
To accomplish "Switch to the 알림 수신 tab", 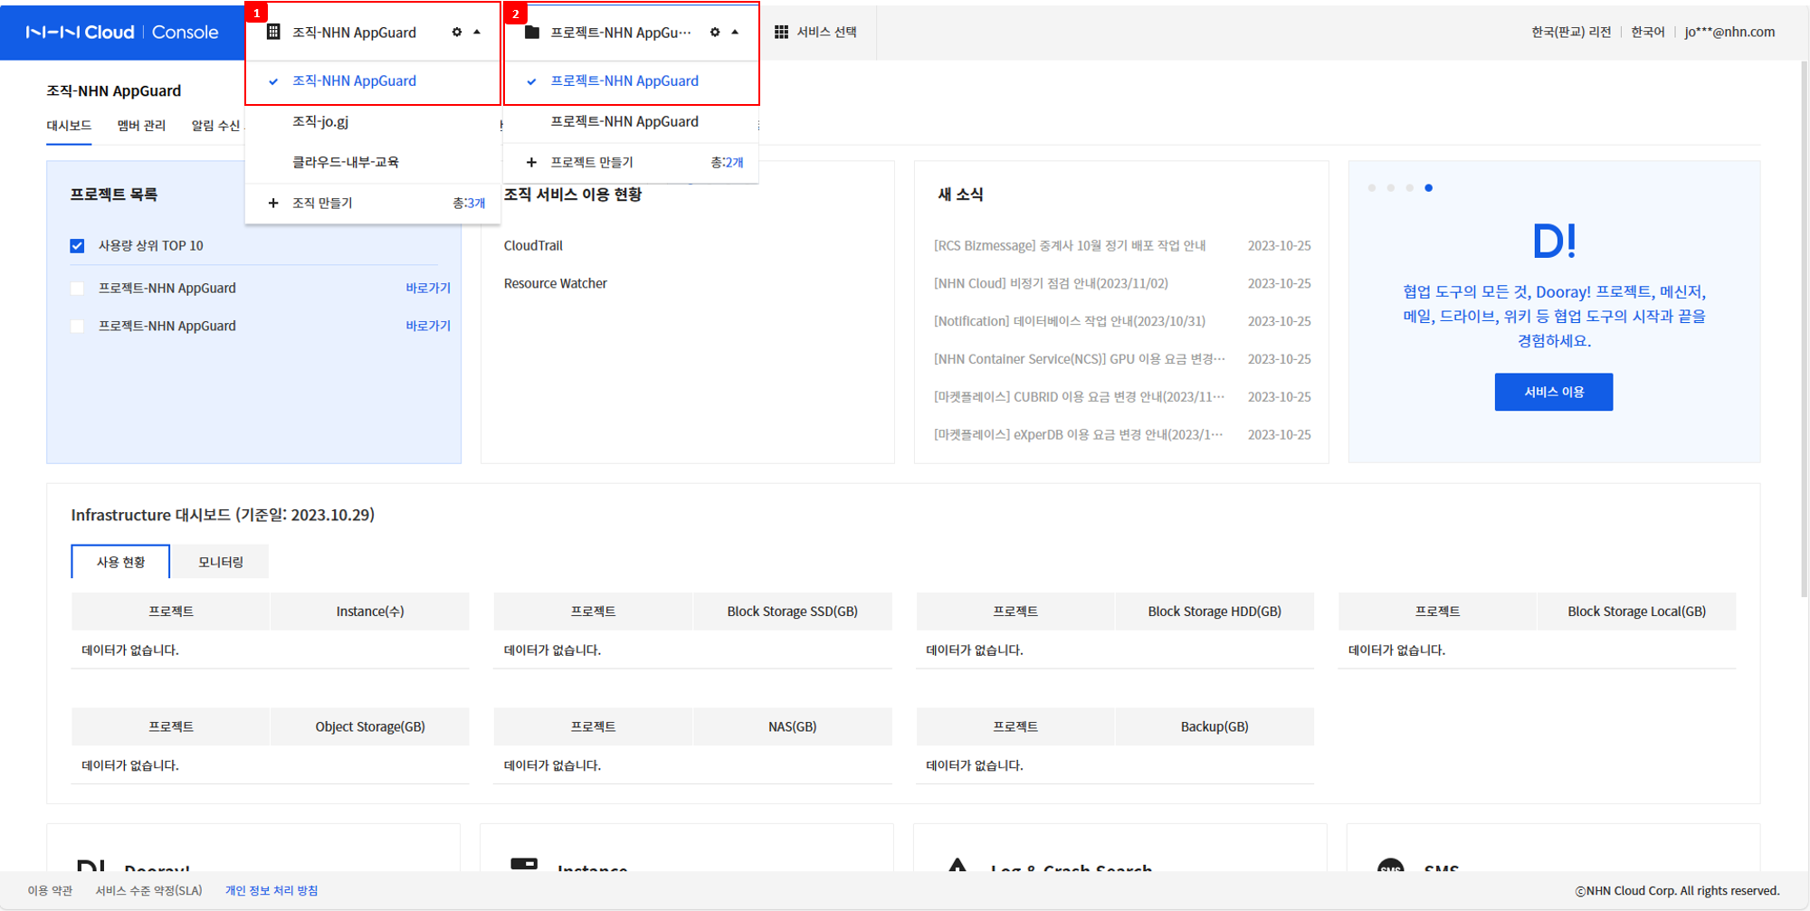I will [215, 126].
